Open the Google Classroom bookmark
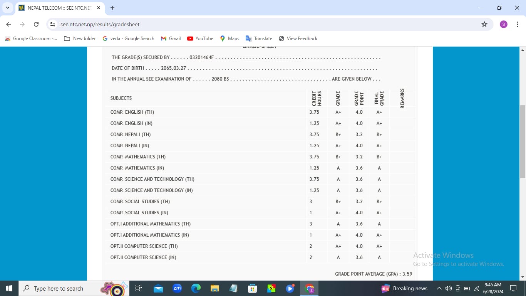Image resolution: width=526 pixels, height=296 pixels. click(31, 39)
